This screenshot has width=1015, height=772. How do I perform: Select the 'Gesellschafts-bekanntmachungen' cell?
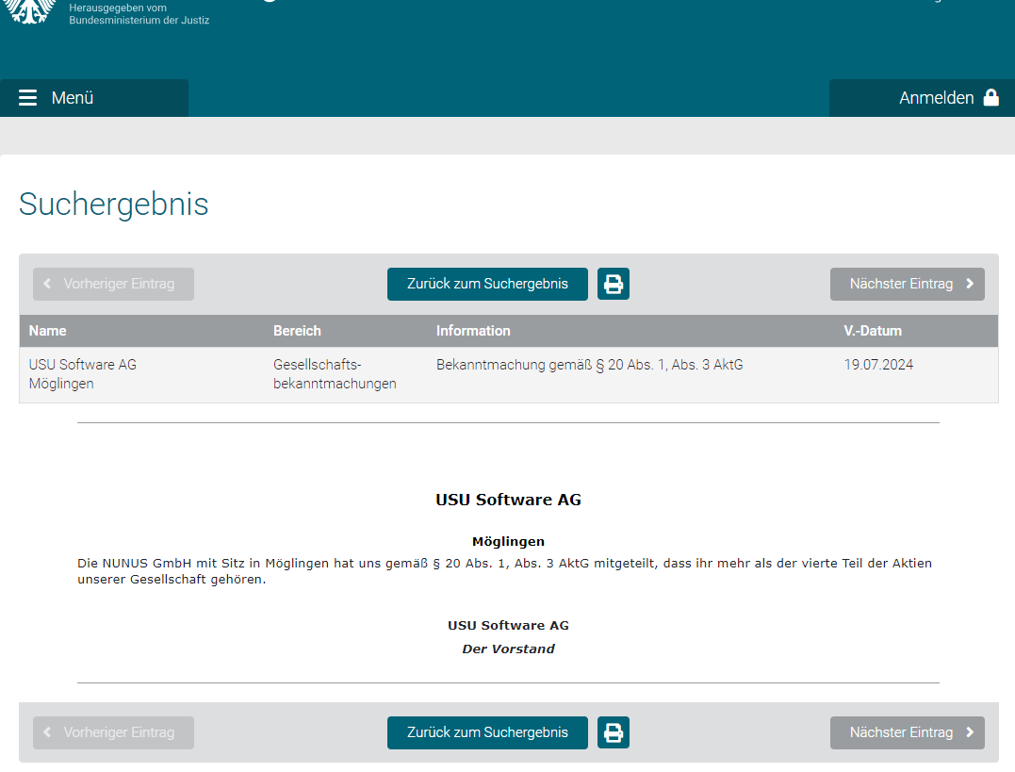coord(335,374)
